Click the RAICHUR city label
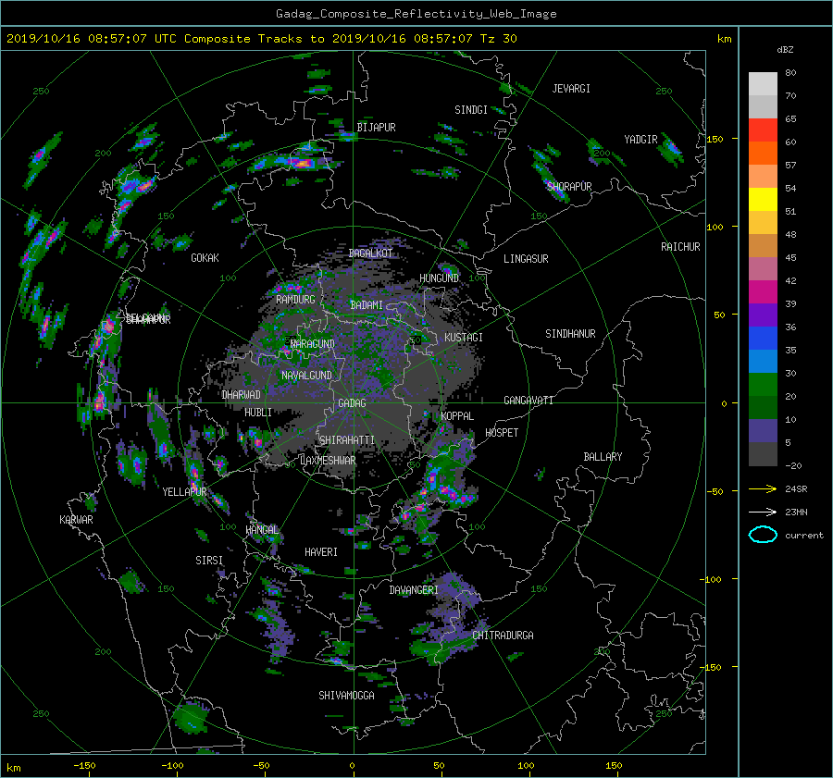 click(680, 247)
